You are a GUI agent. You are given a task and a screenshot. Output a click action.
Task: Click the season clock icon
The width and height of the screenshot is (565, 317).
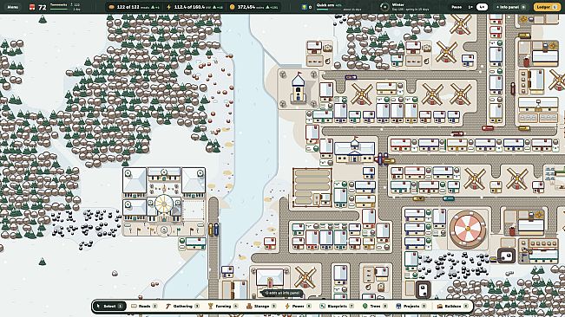pyautogui.click(x=384, y=7)
